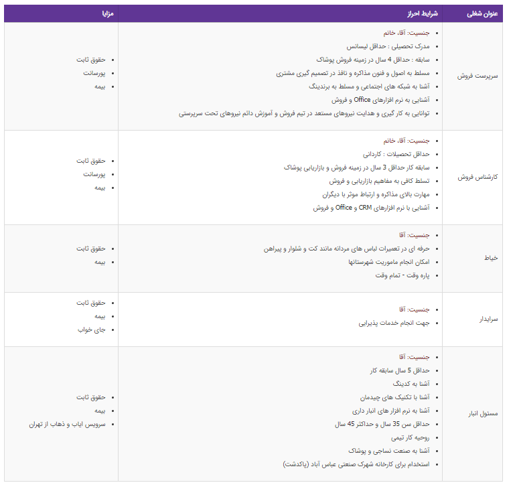Click 'مدرک تحصیلی : حداقل لیسانس' requirement

pos(388,46)
